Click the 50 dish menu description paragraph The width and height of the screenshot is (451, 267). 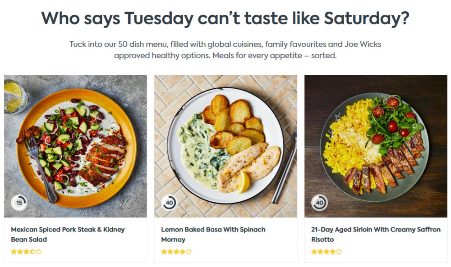coord(225,50)
